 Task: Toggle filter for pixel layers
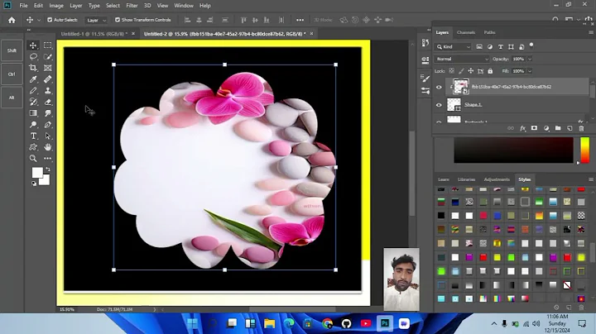[x=479, y=46]
